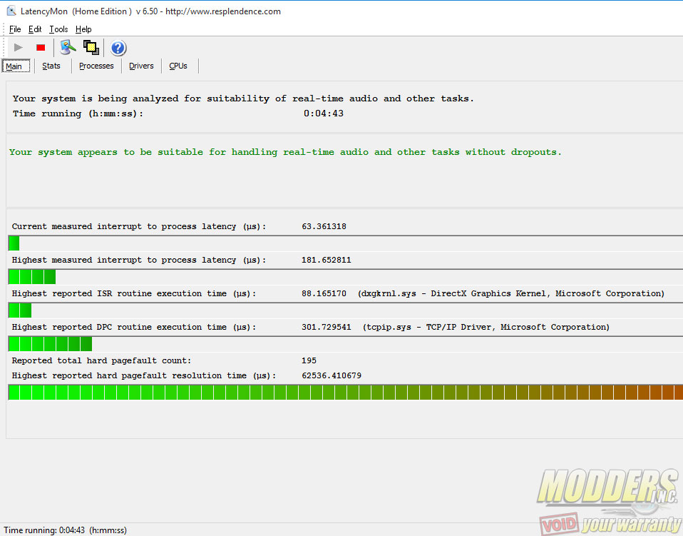Click the Current measured interrupt latency label
This screenshot has height=536, width=683.
coord(139,226)
